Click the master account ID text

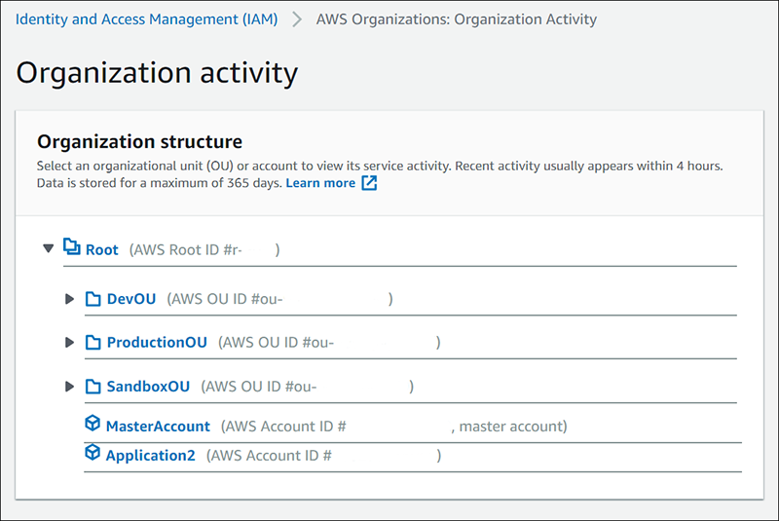(x=394, y=427)
